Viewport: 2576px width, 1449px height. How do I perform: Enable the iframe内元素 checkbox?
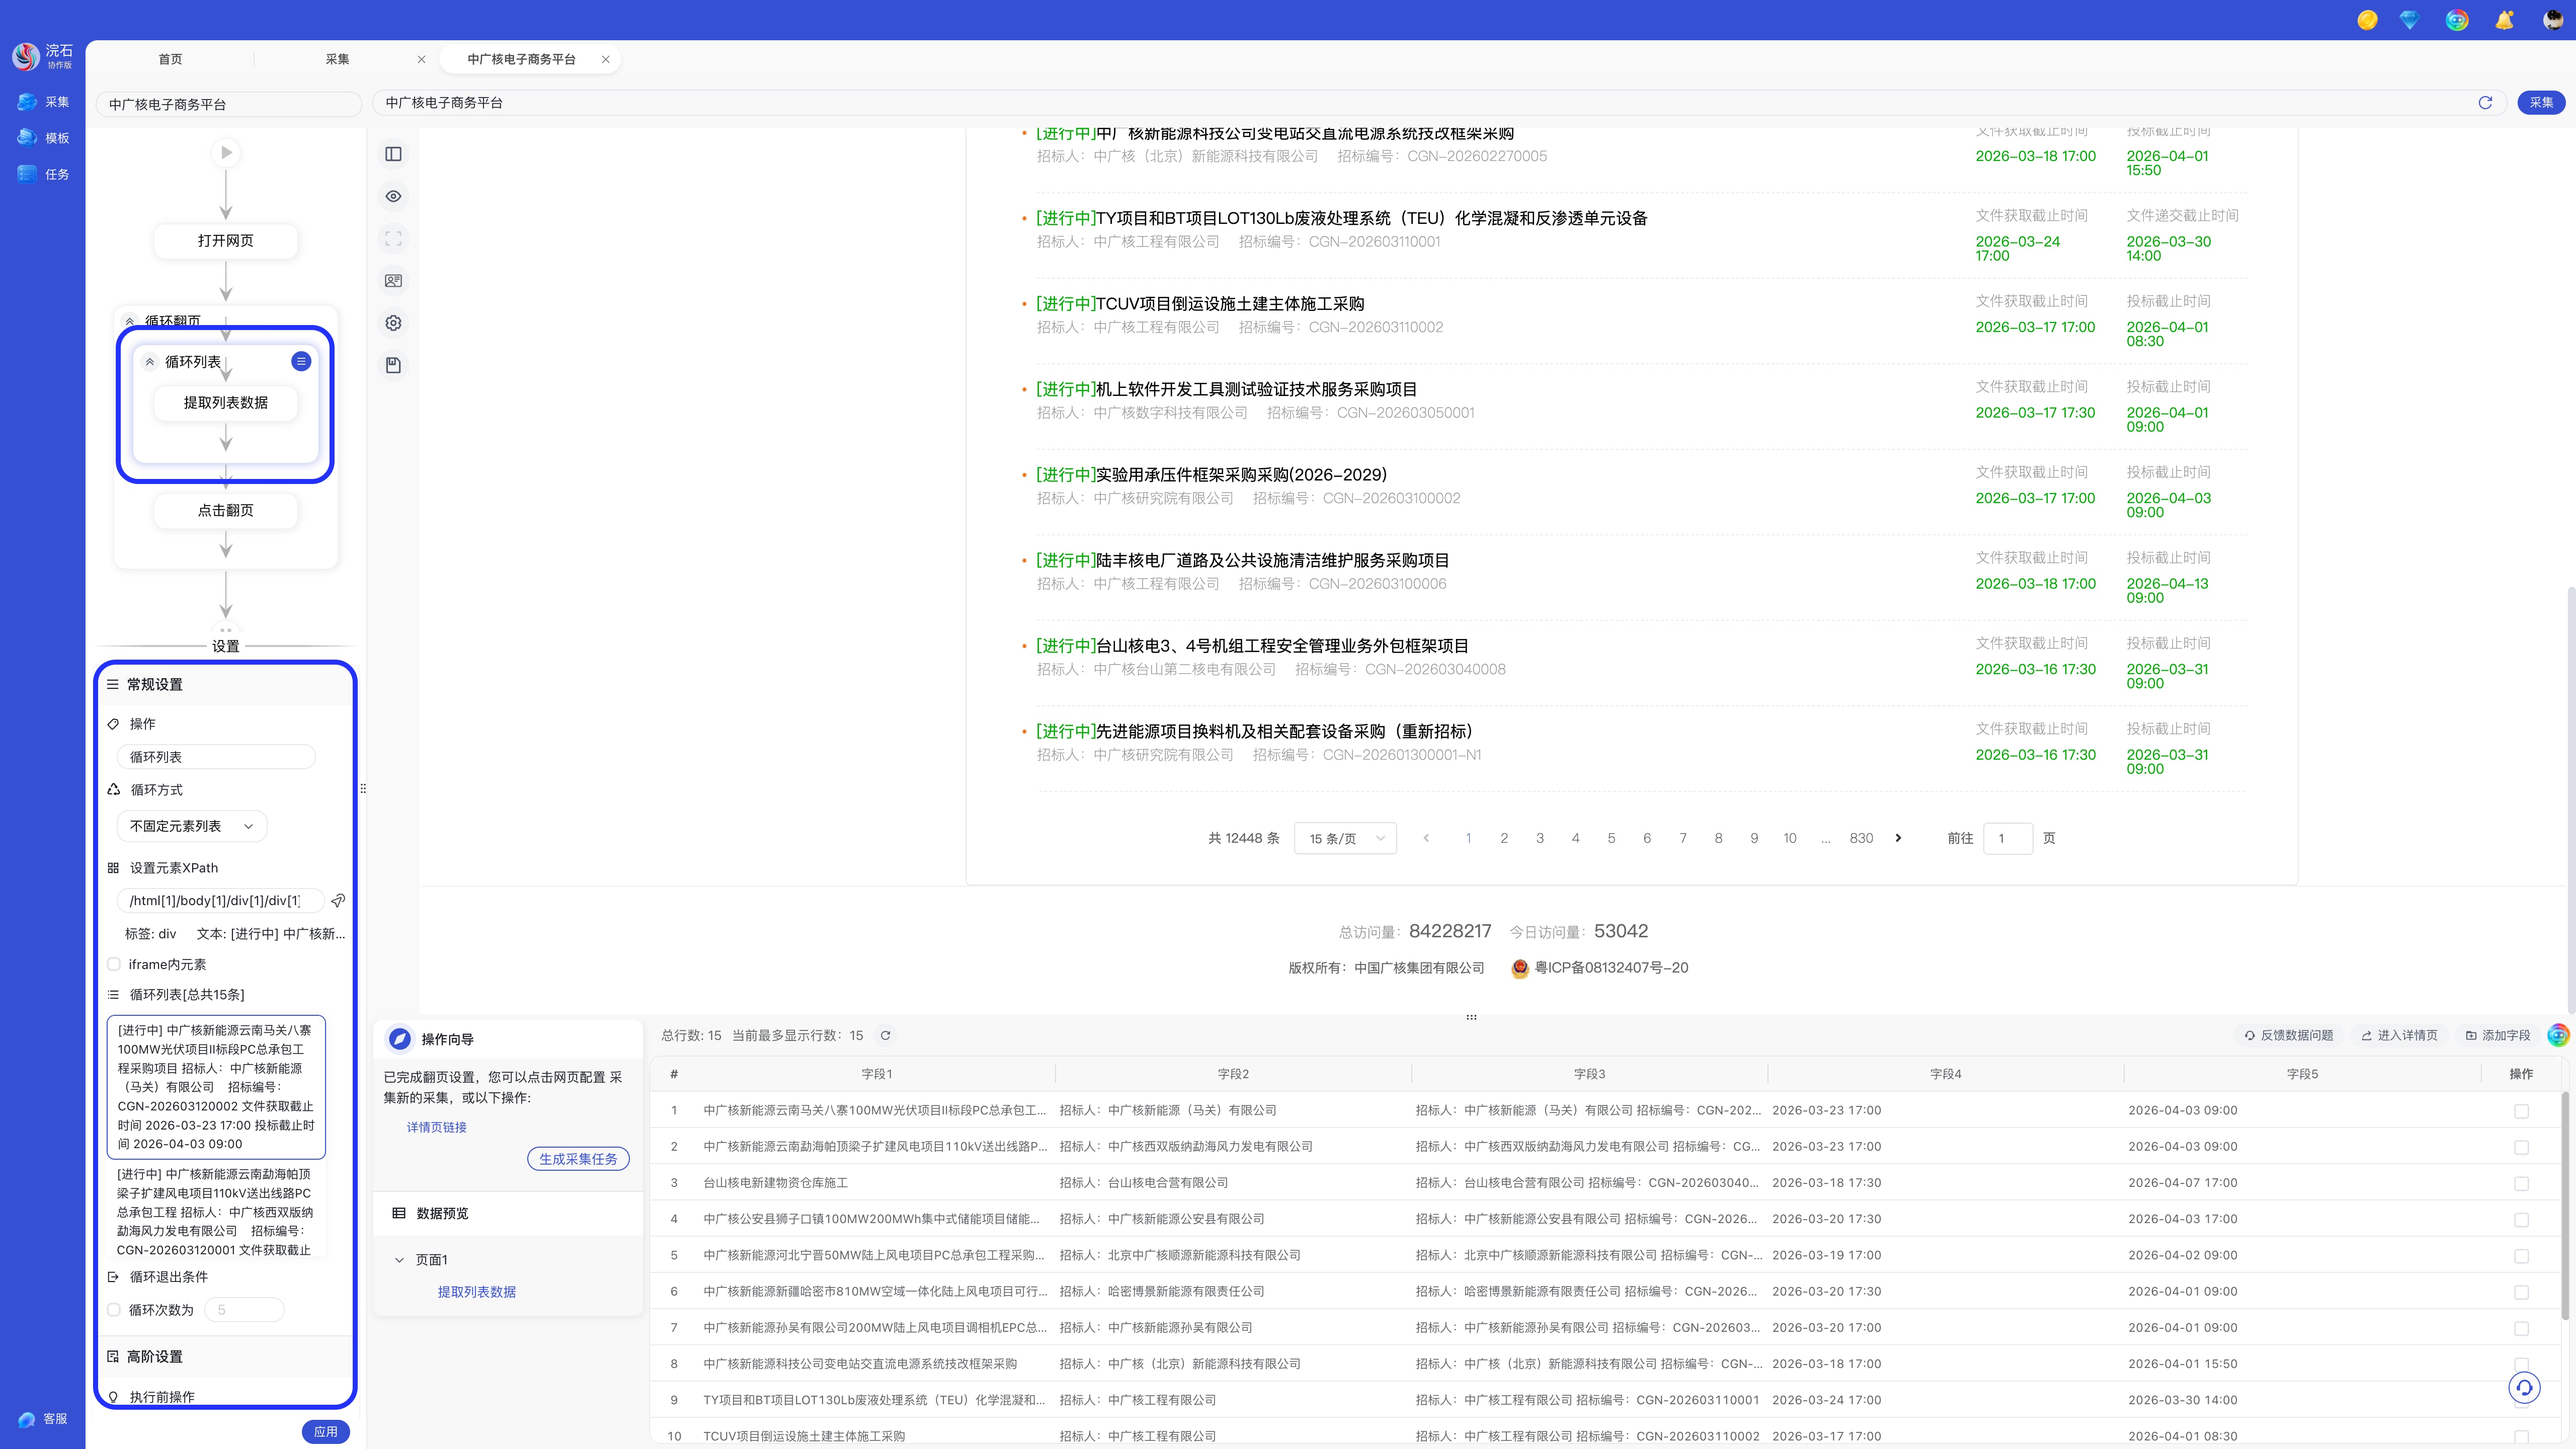click(114, 964)
